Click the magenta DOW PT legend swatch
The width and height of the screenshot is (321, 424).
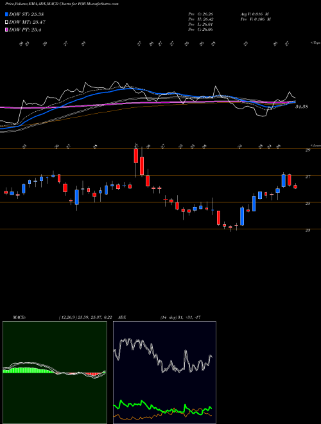point(7,30)
